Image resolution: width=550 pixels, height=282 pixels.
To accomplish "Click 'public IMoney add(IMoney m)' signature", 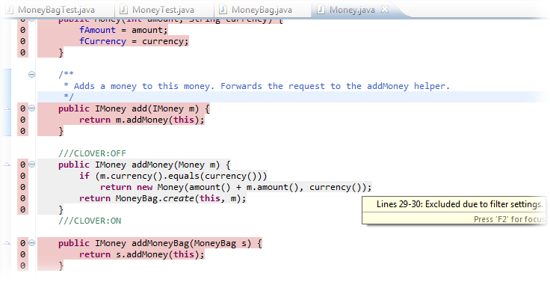I will [134, 108].
